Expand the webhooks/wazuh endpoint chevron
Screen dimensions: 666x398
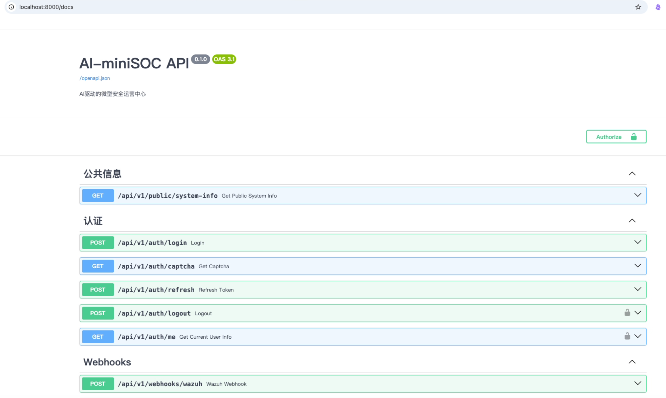638,383
